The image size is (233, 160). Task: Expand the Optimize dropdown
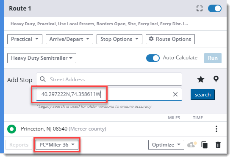(x=166, y=145)
